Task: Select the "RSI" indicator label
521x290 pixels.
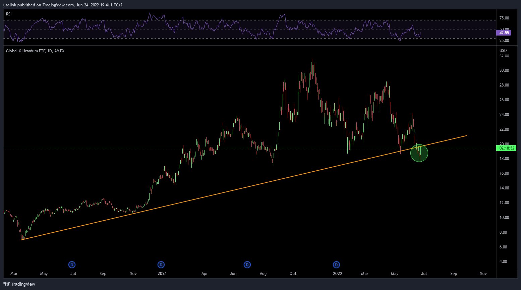Action: 9,14
